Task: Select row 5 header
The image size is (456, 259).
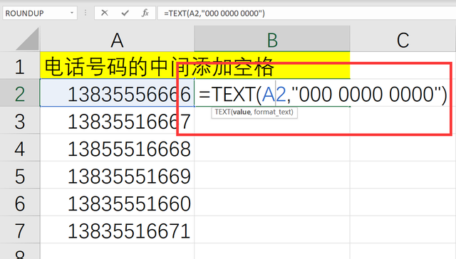Action: click(x=20, y=175)
